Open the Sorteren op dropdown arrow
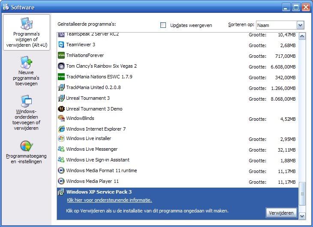This screenshot has width=313, height=227. click(x=300, y=25)
